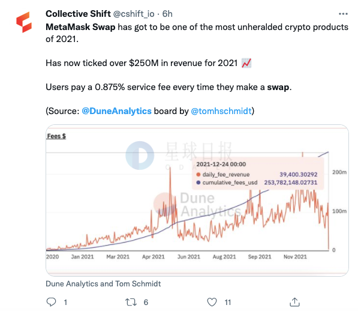This screenshot has width=358, height=311.
Task: Open the embedded fees chart image
Action: click(197, 200)
